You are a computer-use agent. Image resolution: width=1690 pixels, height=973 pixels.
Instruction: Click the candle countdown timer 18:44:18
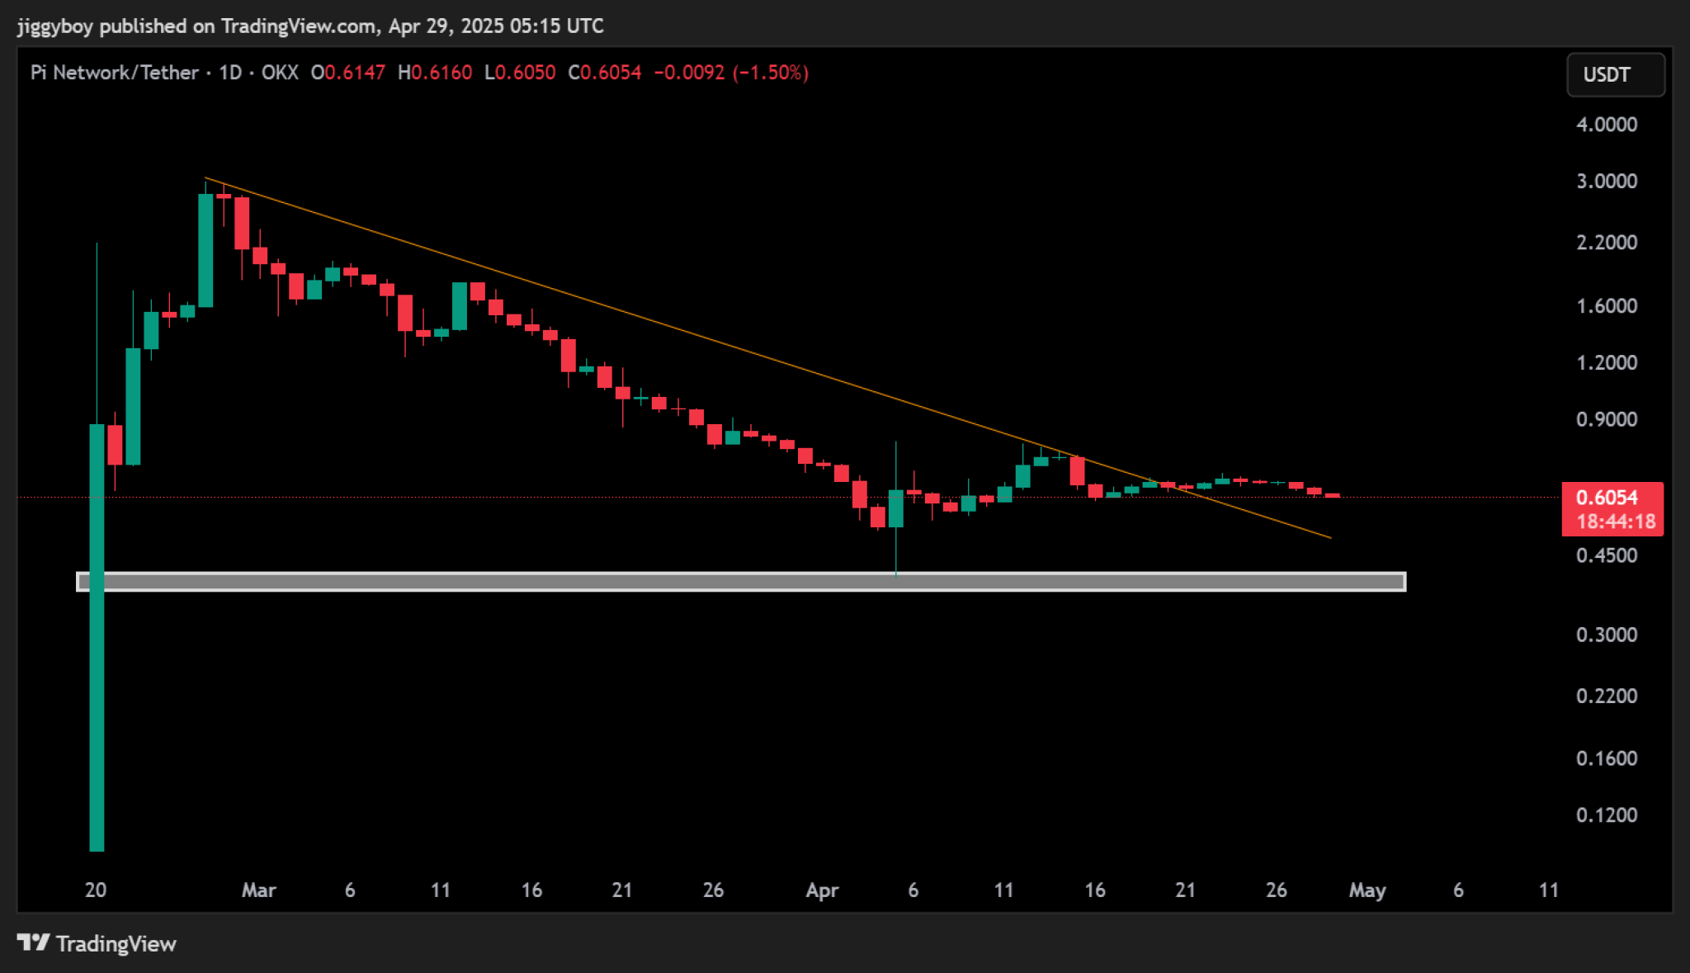tap(1615, 522)
